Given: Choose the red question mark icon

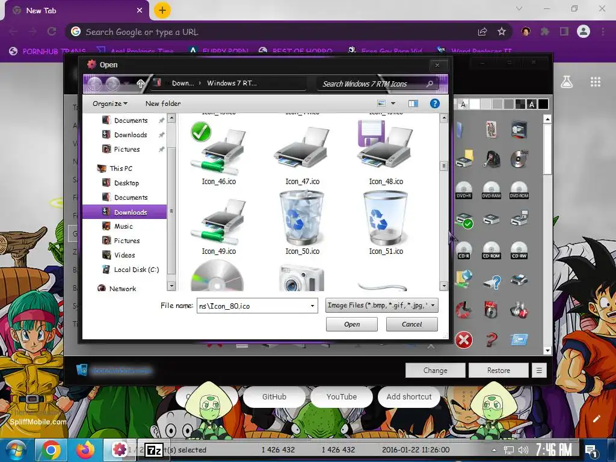Looking at the screenshot, I should (491, 340).
